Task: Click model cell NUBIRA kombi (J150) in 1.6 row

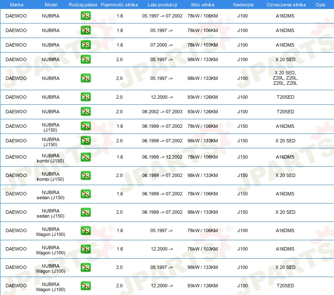Action: [50, 158]
